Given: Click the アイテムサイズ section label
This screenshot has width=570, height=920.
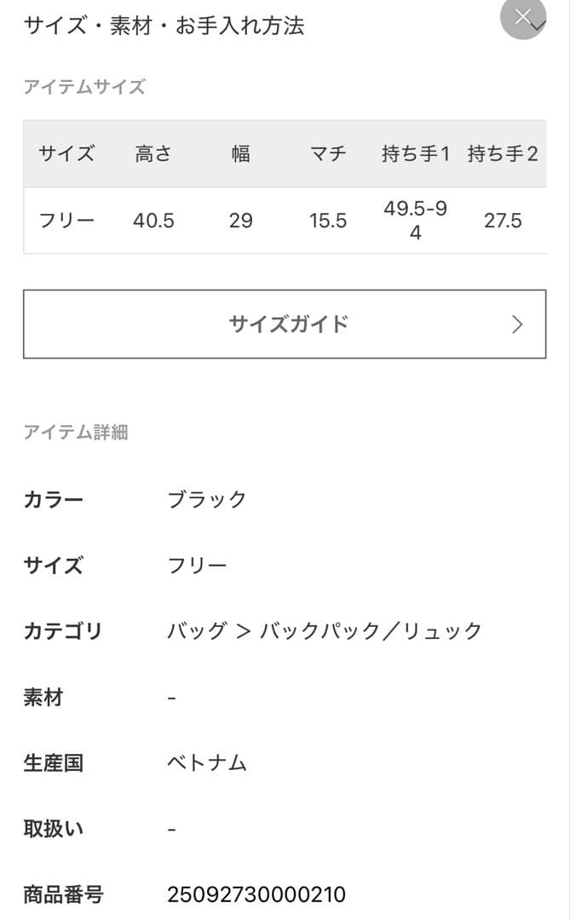Looking at the screenshot, I should [x=84, y=87].
